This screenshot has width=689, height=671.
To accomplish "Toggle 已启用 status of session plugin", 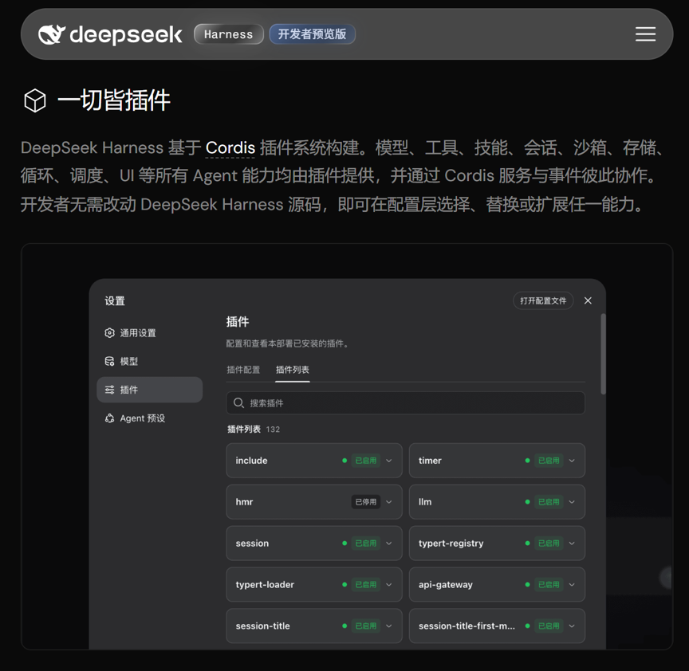I will point(365,543).
